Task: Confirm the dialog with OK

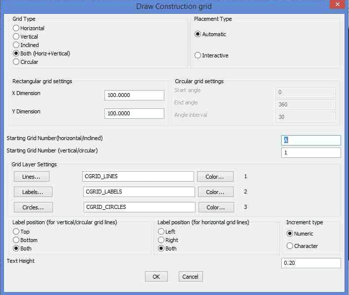Action: 156,277
